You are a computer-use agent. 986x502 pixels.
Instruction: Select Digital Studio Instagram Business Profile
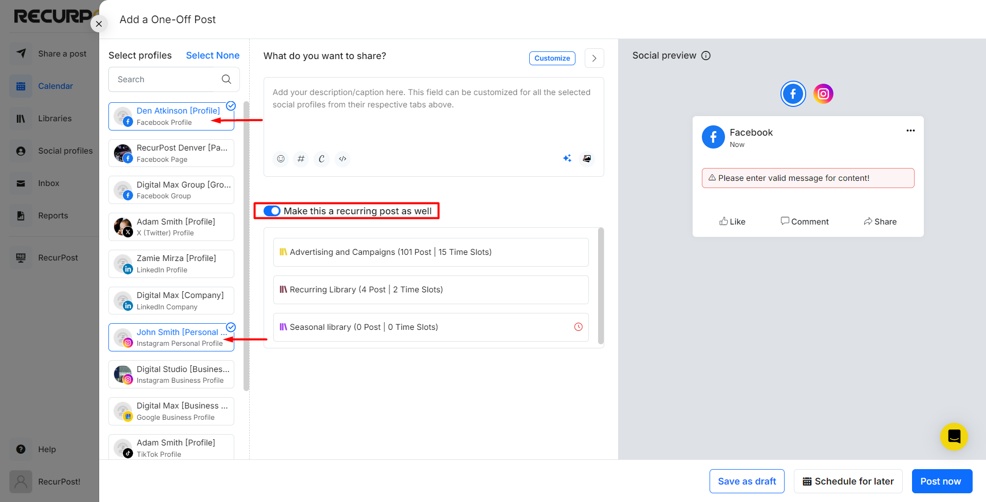[x=171, y=375]
